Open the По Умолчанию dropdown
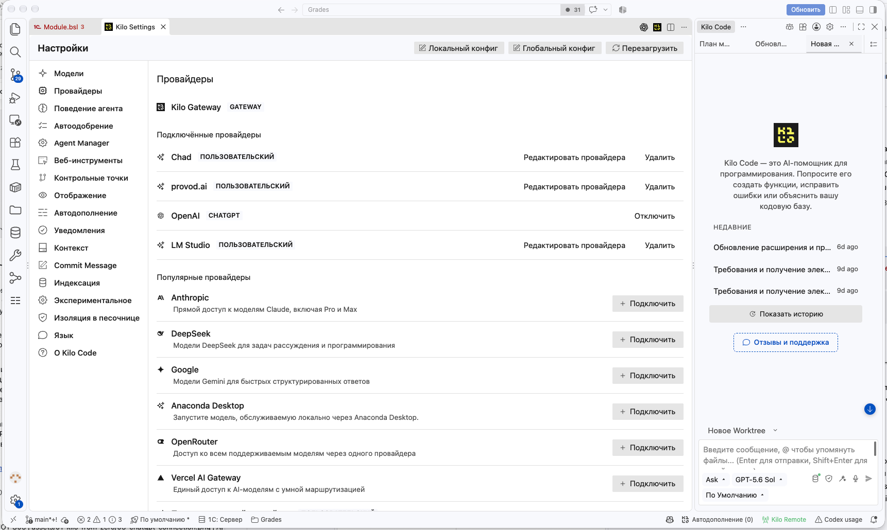The height and width of the screenshot is (530, 887). (735, 495)
